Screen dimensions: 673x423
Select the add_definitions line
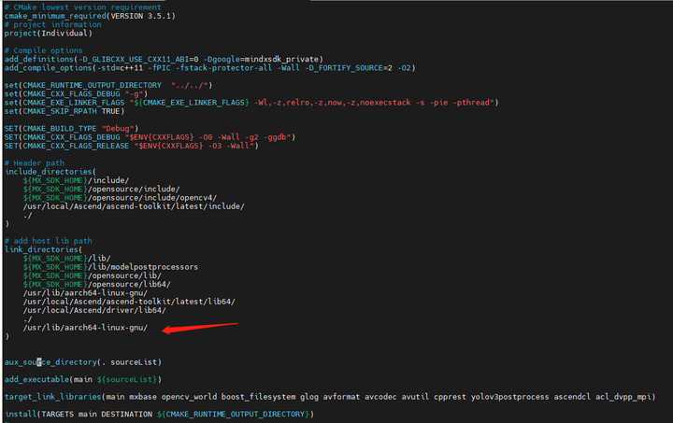pyautogui.click(x=164, y=59)
